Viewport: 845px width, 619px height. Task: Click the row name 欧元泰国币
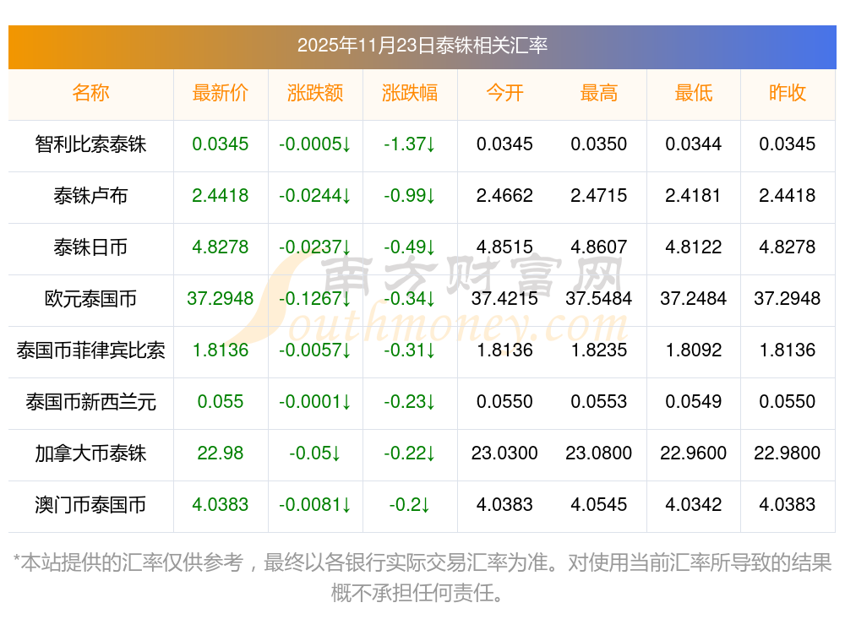90,299
